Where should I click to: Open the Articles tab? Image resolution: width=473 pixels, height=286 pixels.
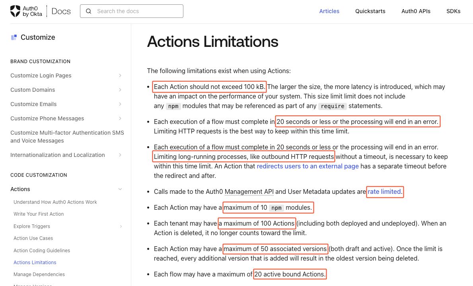coord(329,11)
